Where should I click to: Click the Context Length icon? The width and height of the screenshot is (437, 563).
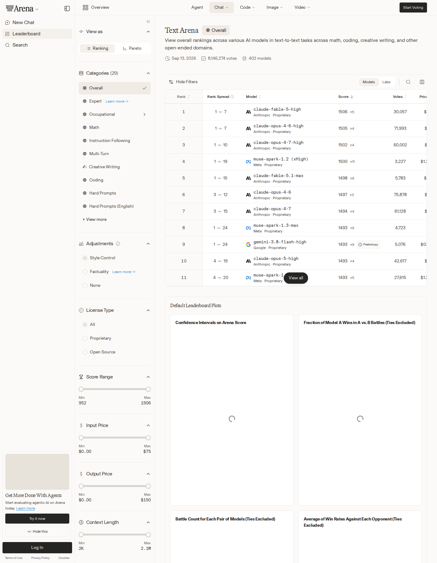coord(81,522)
